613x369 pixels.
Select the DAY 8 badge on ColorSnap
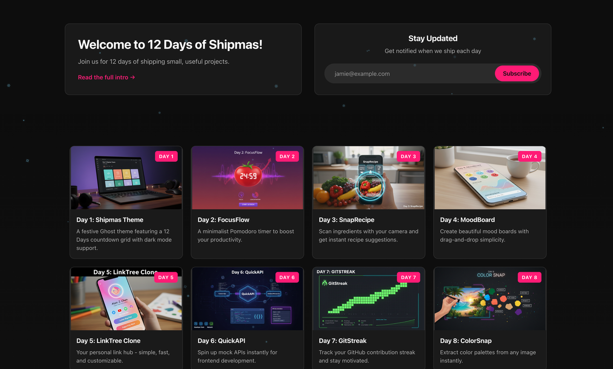[530, 277]
